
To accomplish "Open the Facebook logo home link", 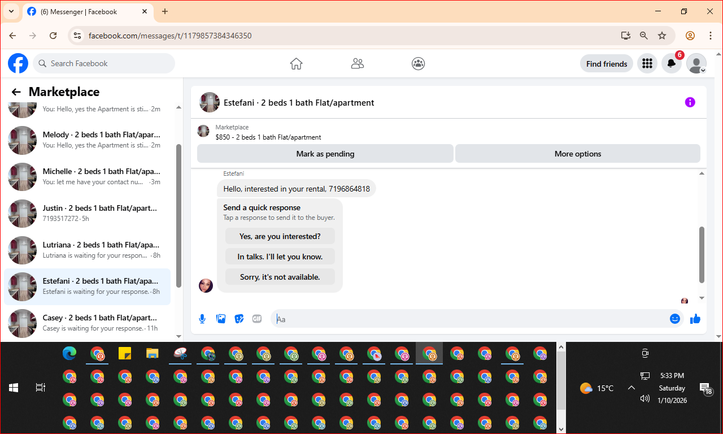I will tap(18, 63).
